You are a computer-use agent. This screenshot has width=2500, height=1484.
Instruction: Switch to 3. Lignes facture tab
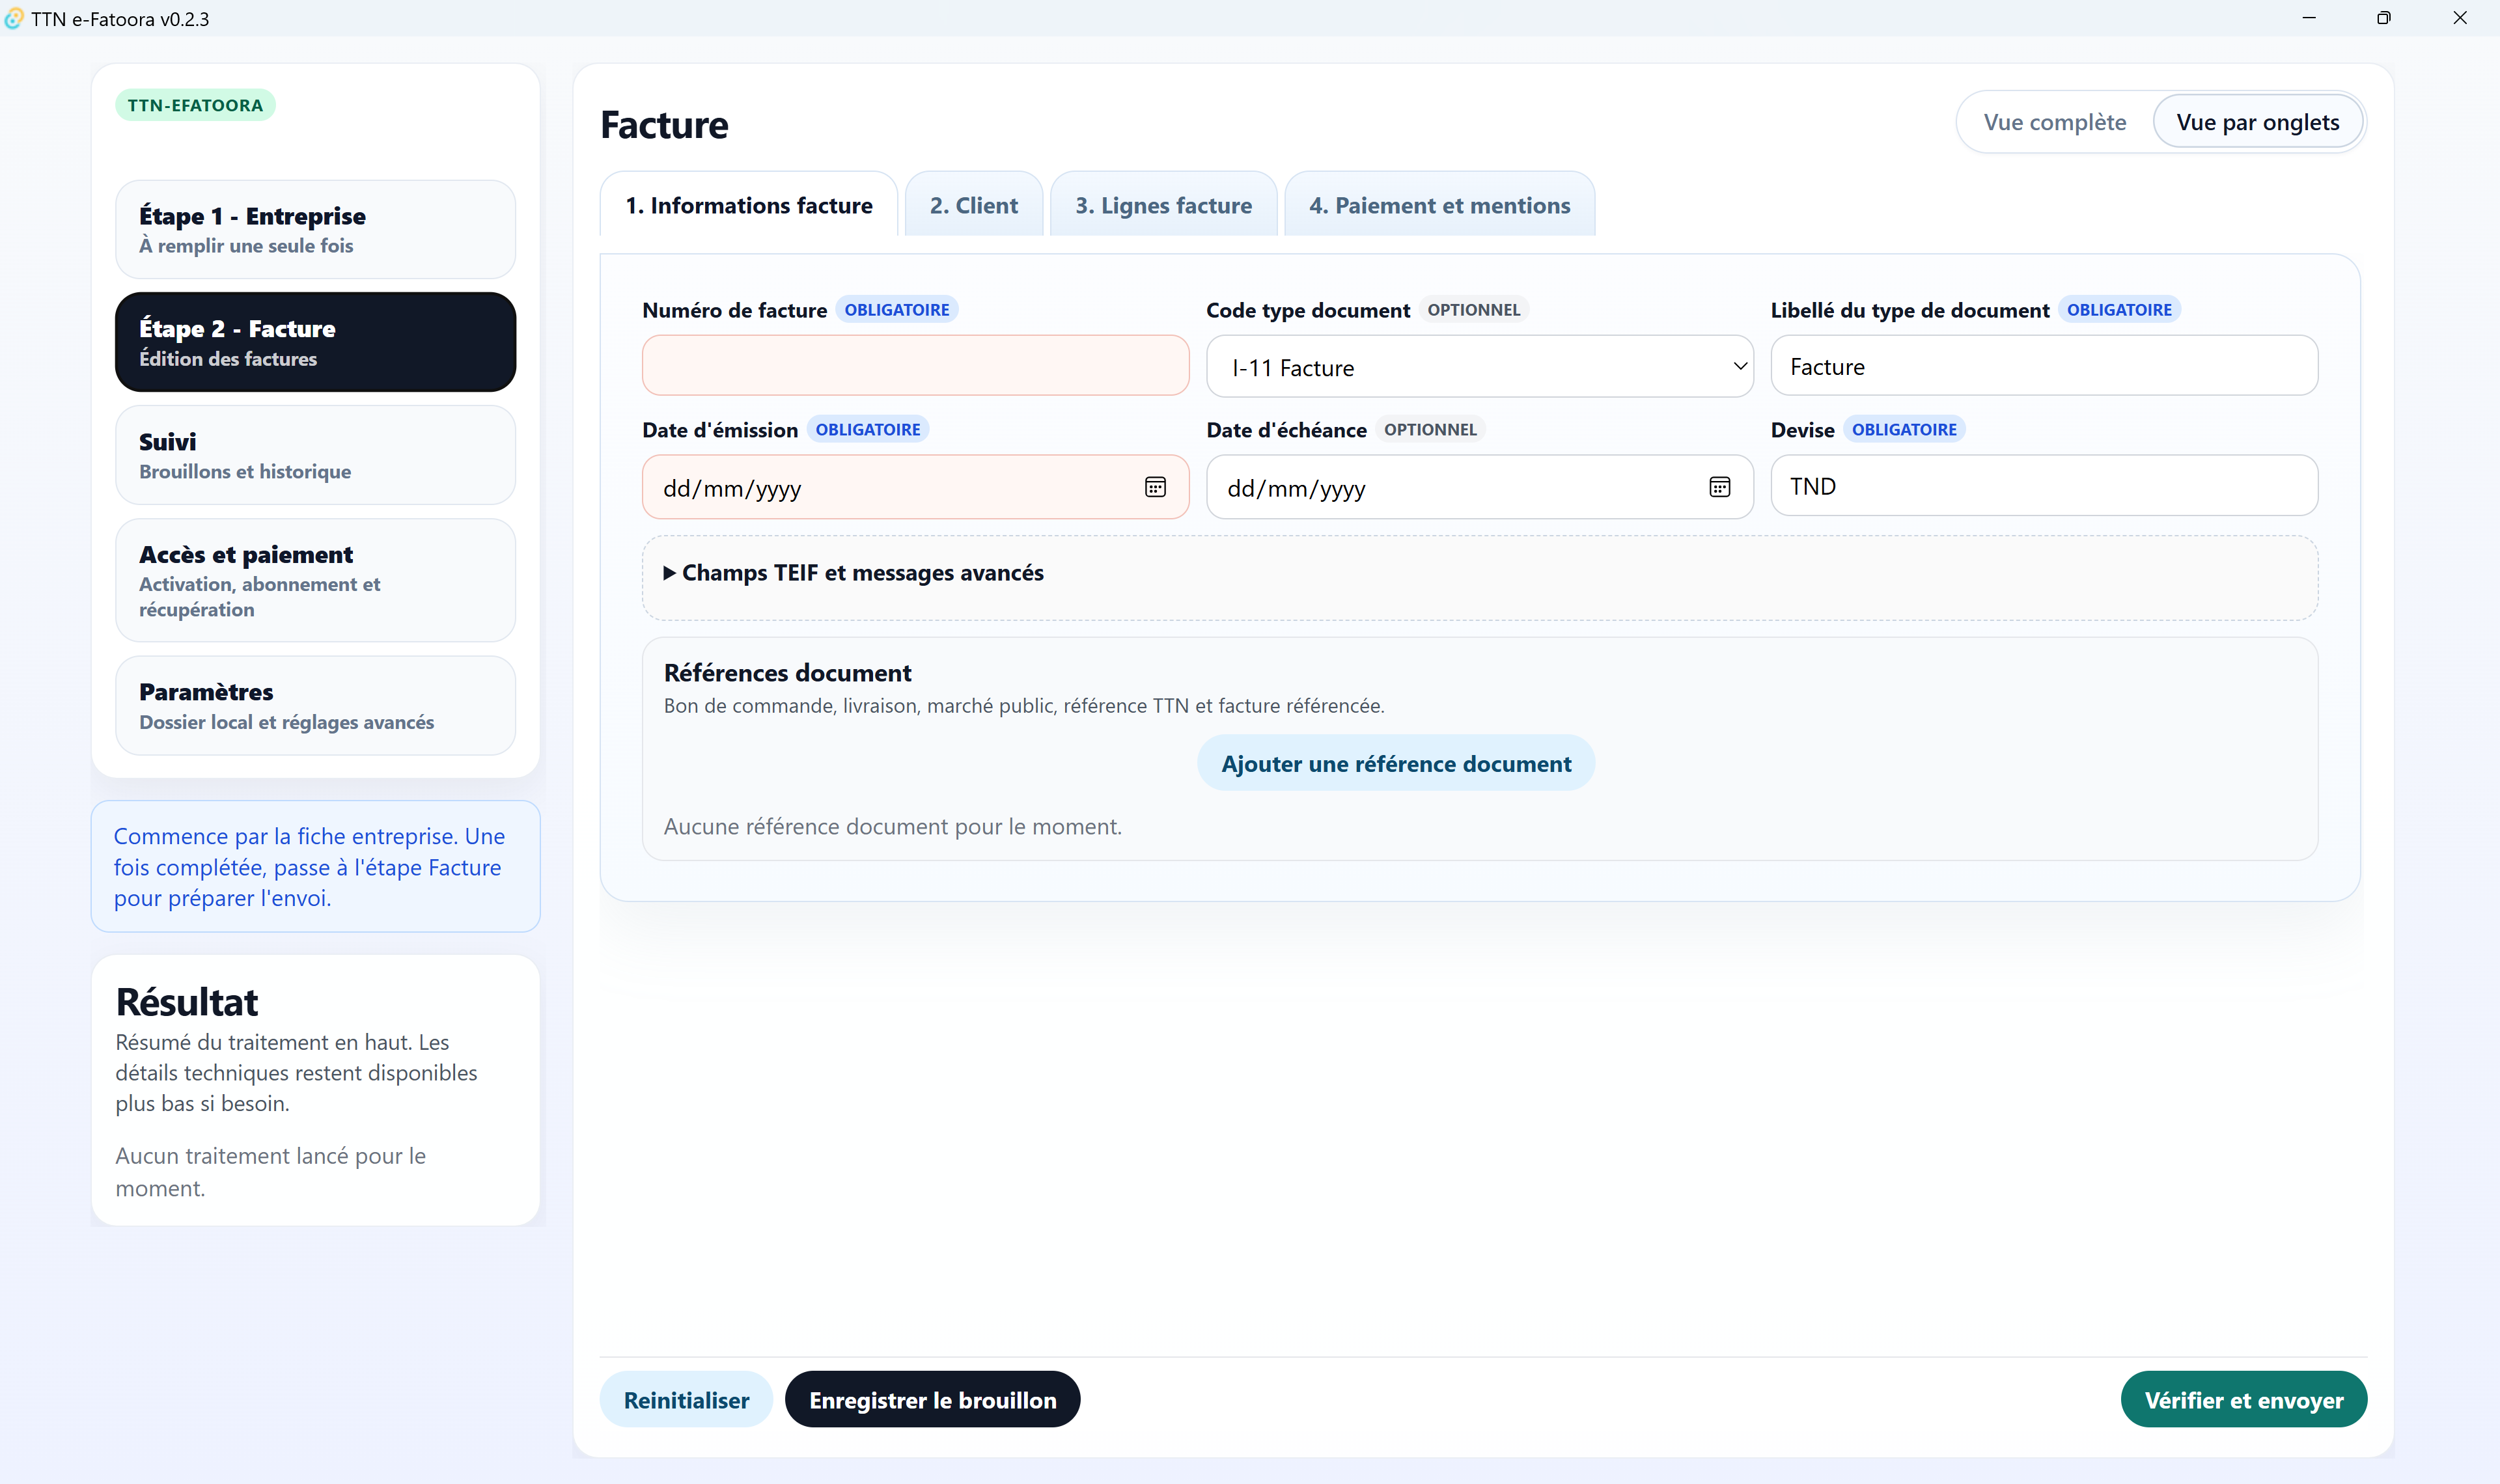pos(1163,206)
